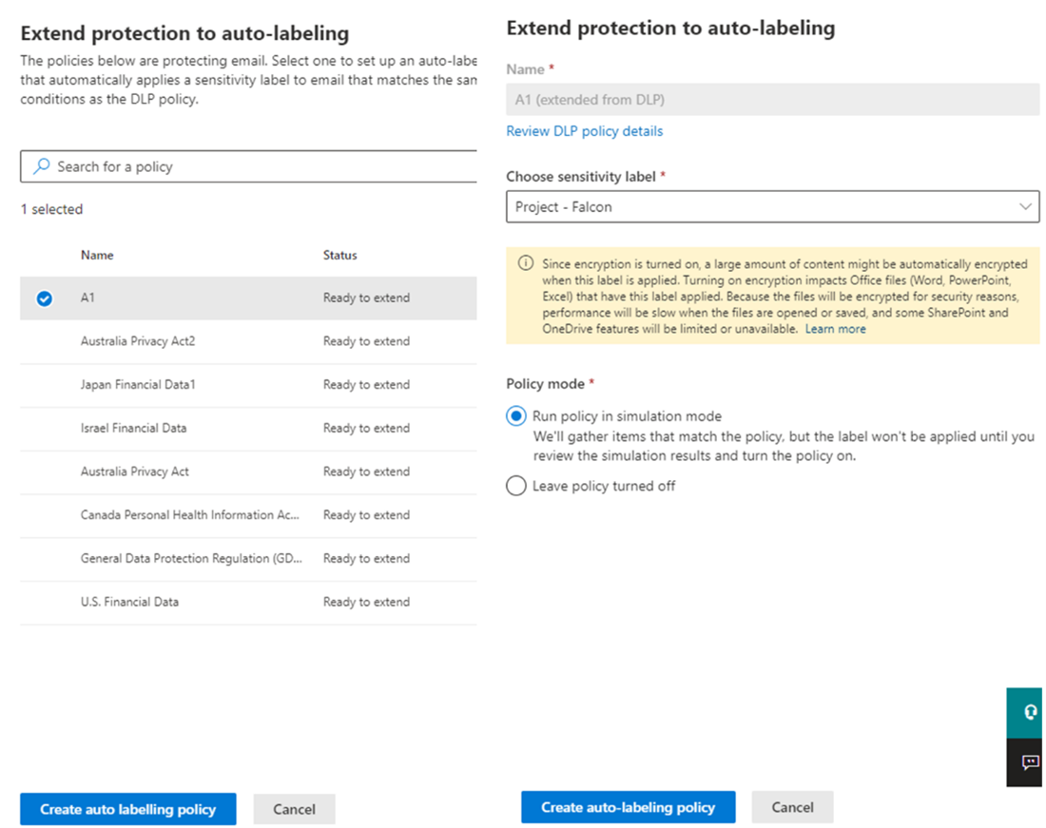
Task: Open the headset support icon
Action: pyautogui.click(x=1027, y=713)
